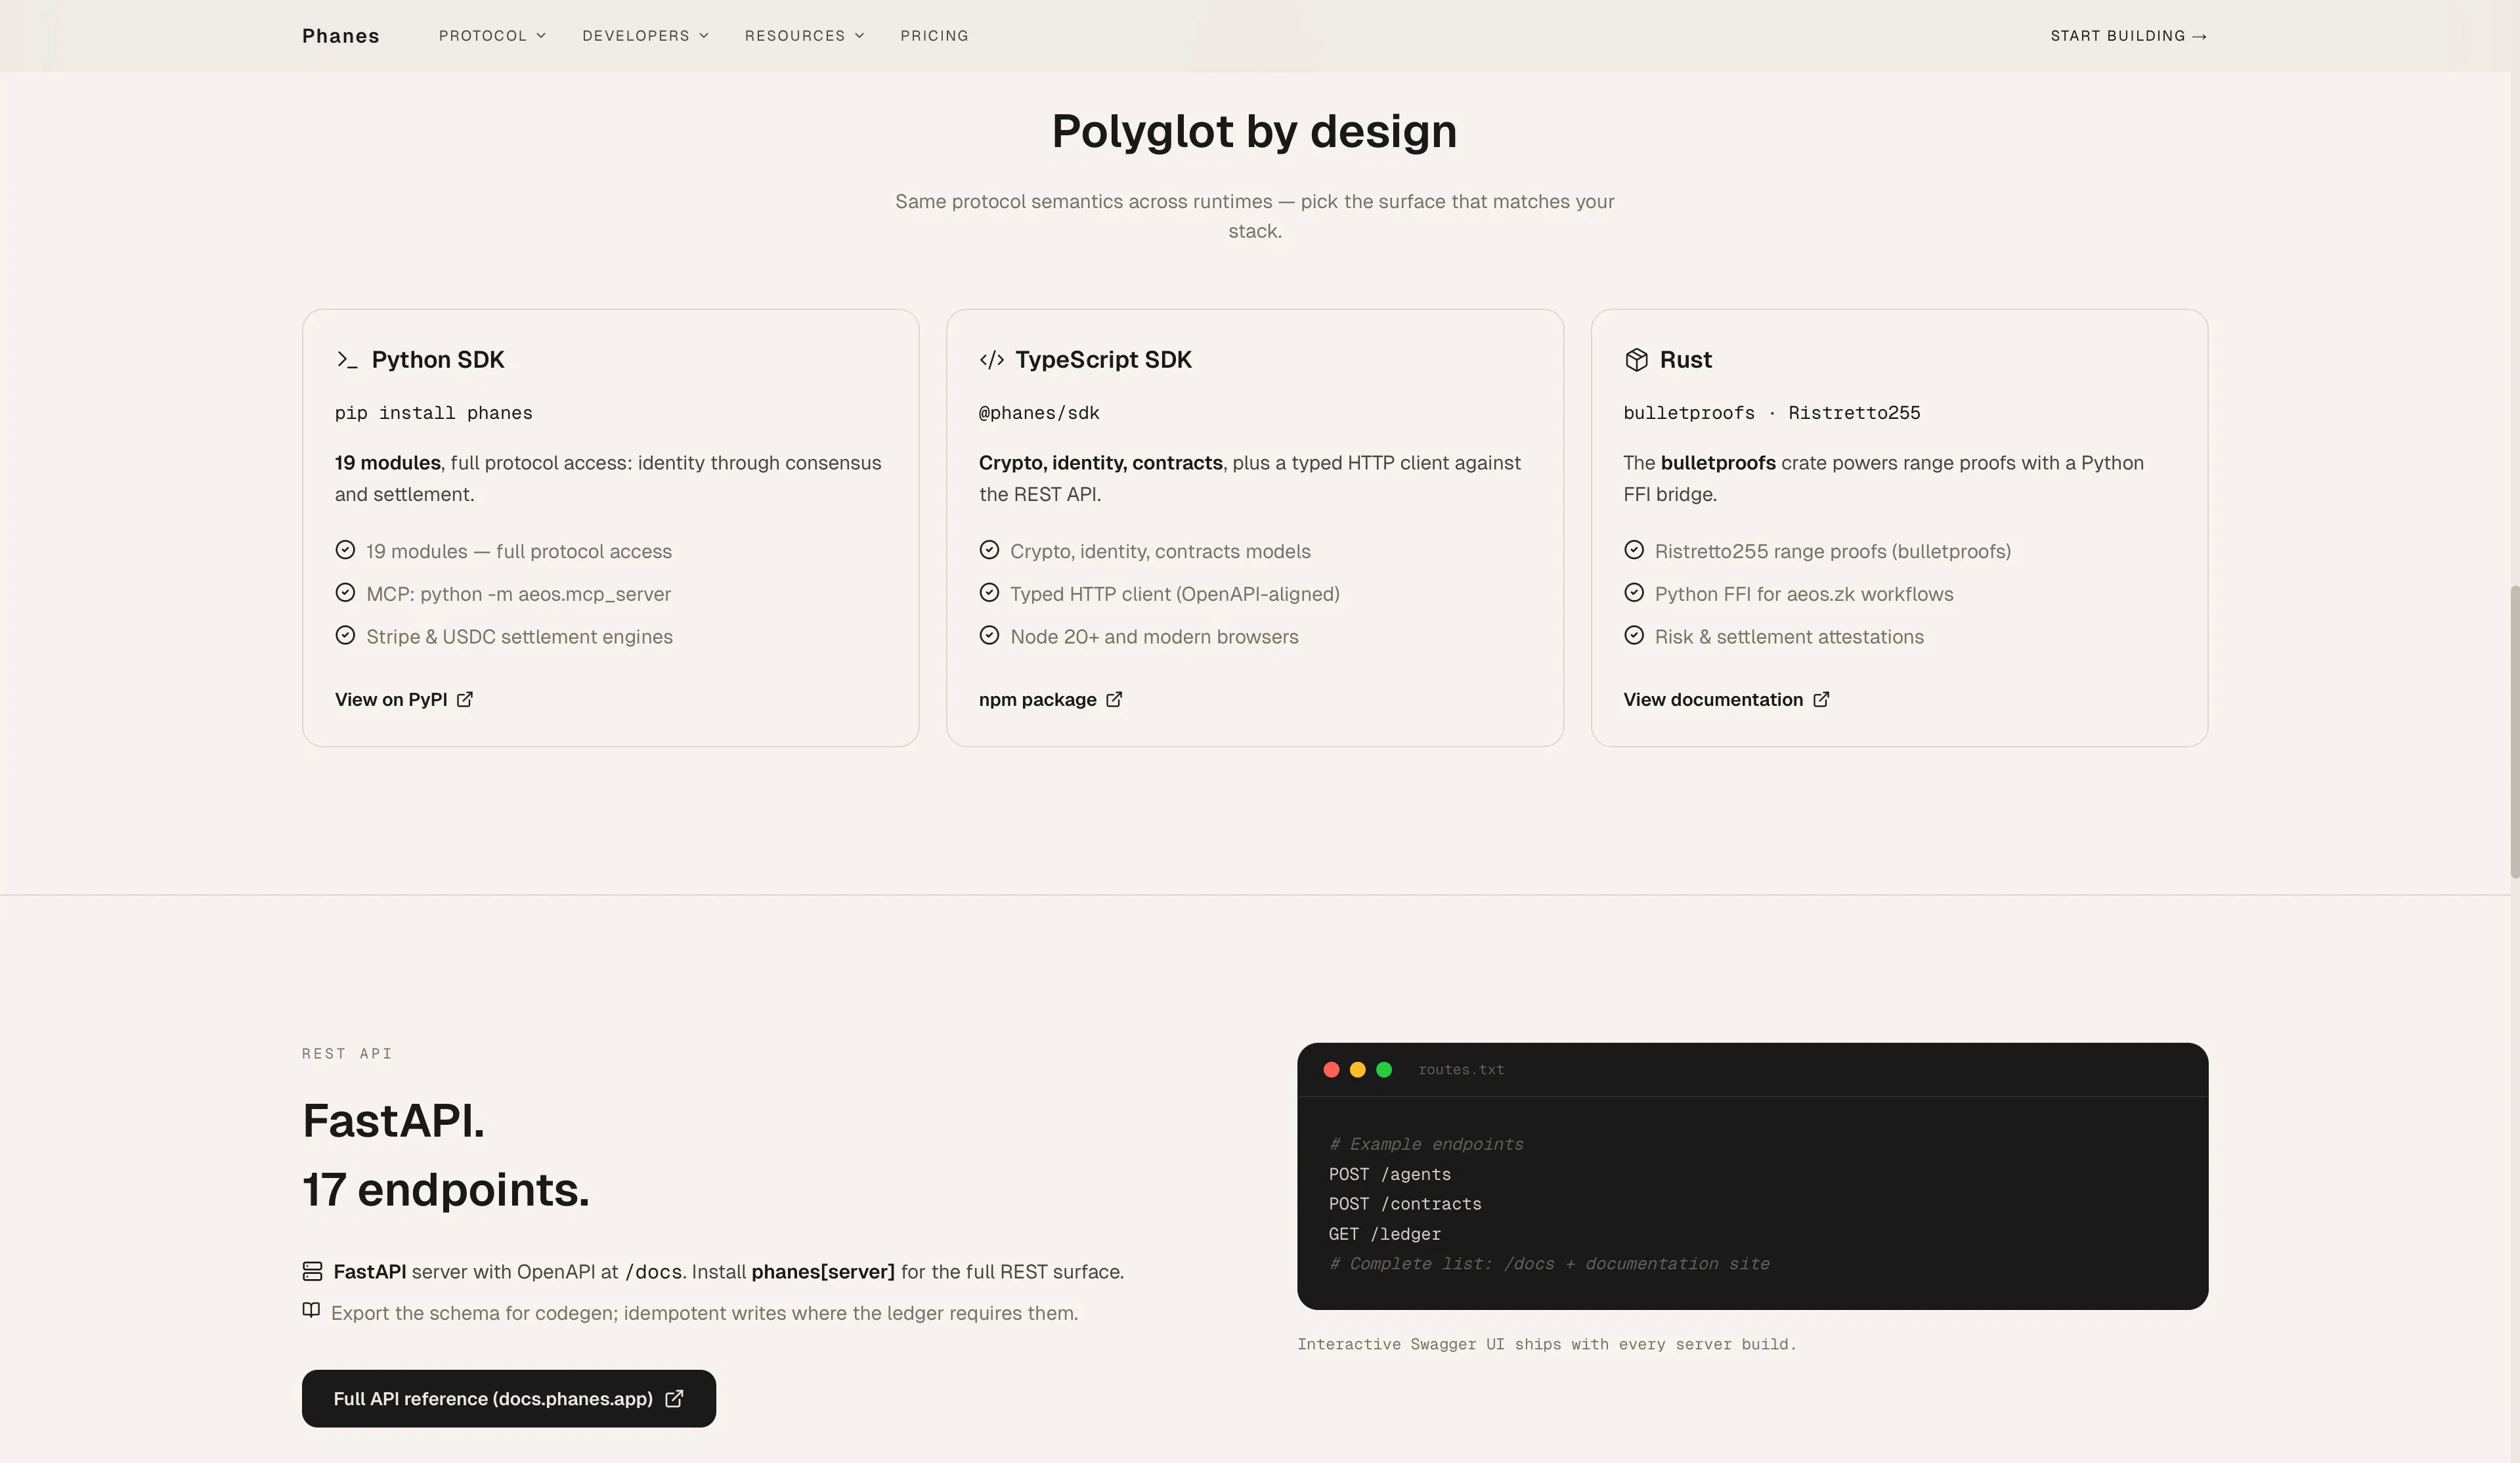Viewport: 2520px width, 1463px height.
Task: Open the 'View on PyPI' link
Action: click(404, 699)
